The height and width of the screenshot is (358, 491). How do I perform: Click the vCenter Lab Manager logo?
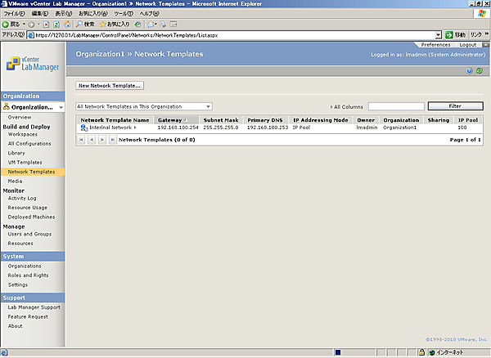point(33,67)
